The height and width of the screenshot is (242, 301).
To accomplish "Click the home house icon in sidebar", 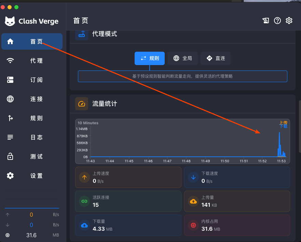I will click(10, 41).
